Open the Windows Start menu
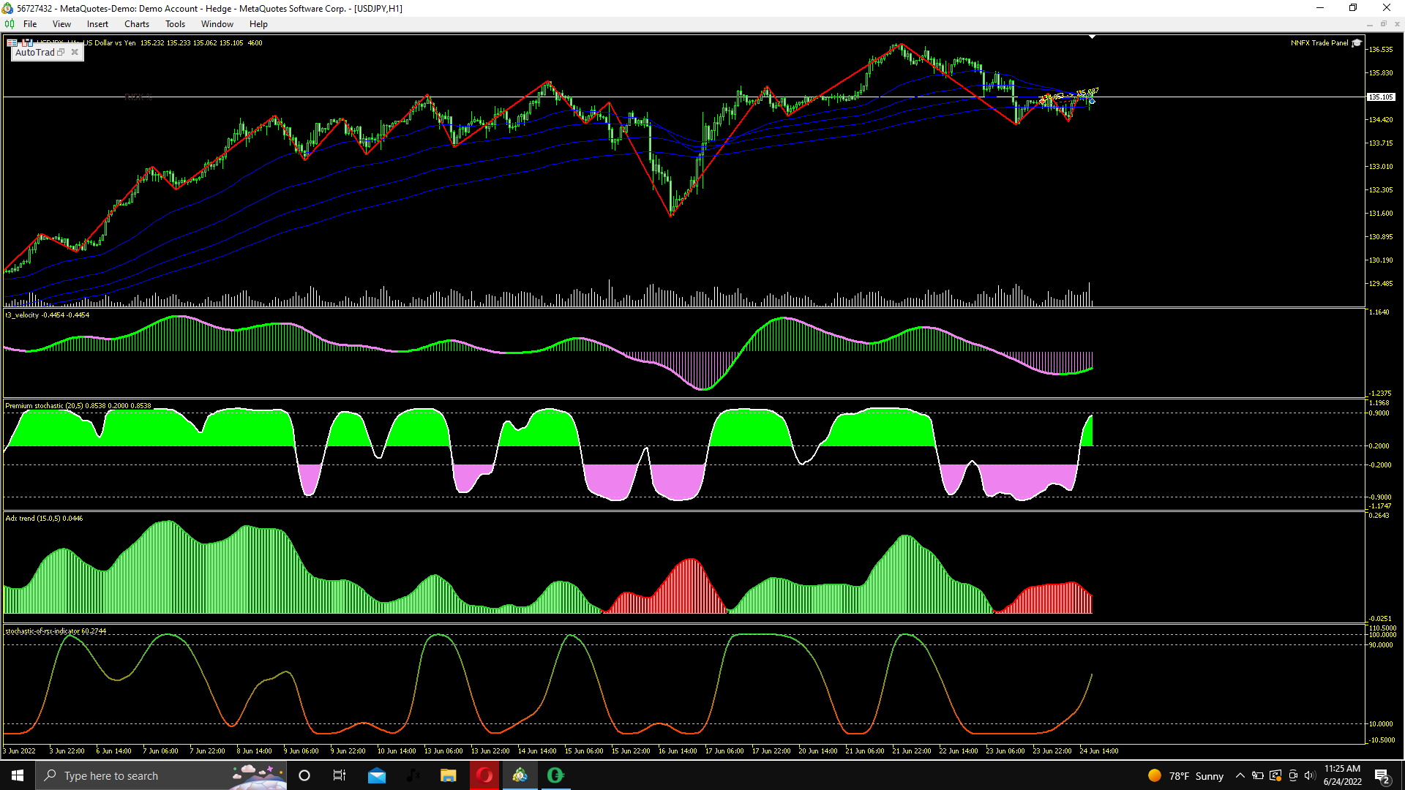1405x790 pixels. [x=18, y=775]
